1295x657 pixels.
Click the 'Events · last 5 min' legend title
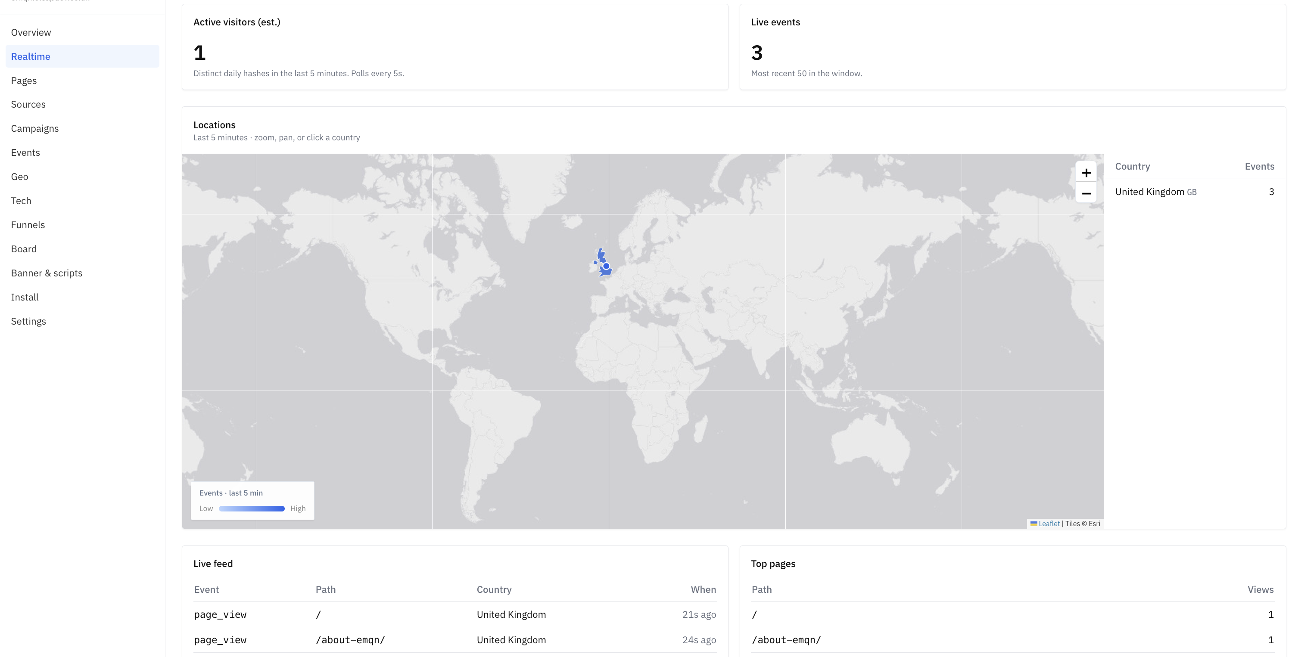(x=231, y=493)
